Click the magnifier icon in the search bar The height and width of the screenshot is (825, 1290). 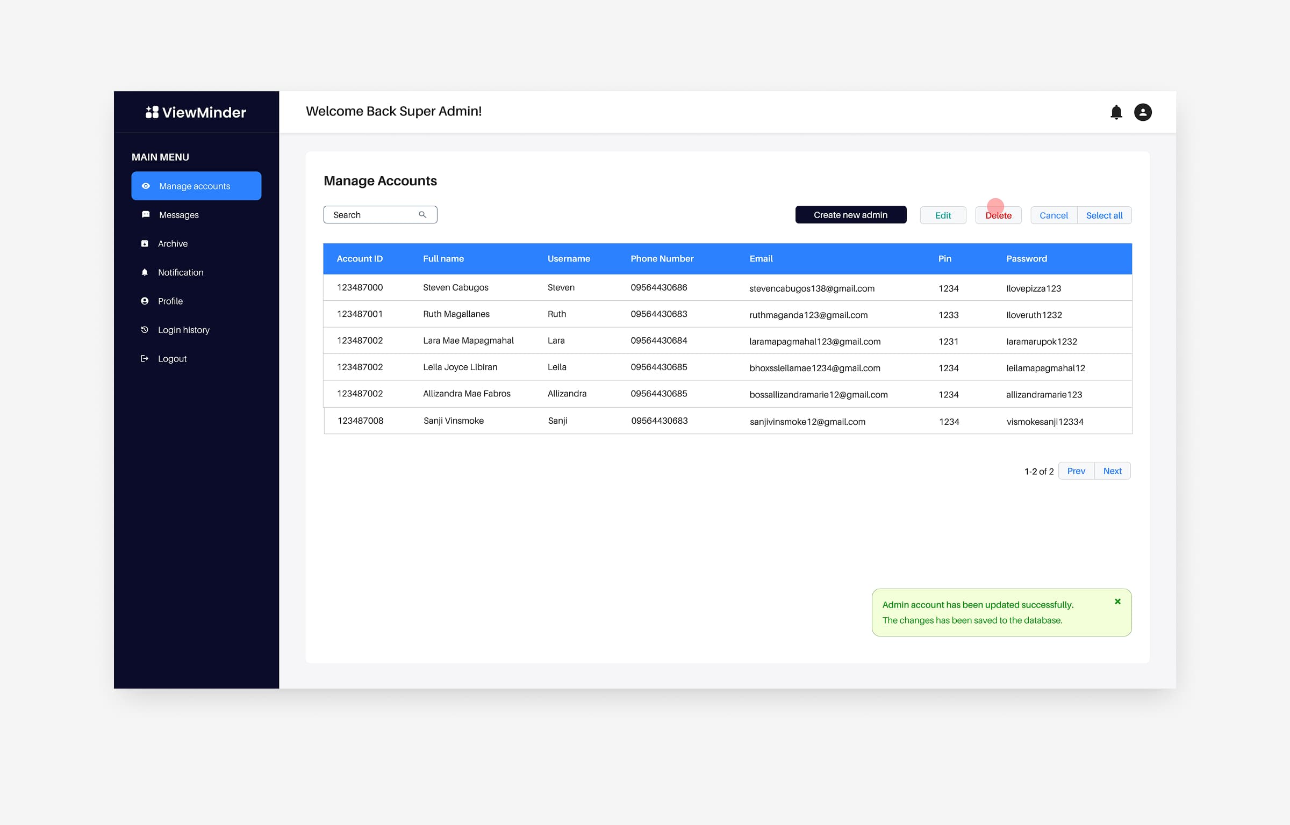coord(423,214)
